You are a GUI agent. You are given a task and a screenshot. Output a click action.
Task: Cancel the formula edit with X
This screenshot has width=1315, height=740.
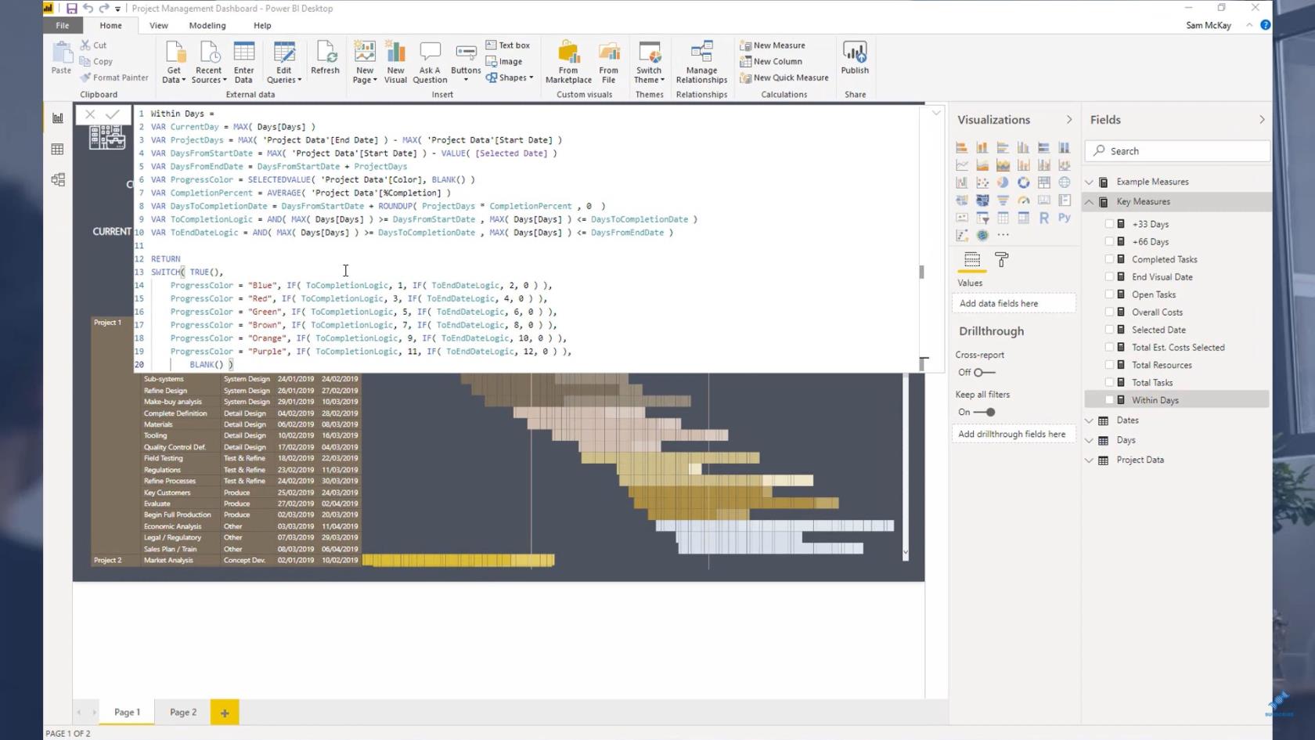point(90,114)
